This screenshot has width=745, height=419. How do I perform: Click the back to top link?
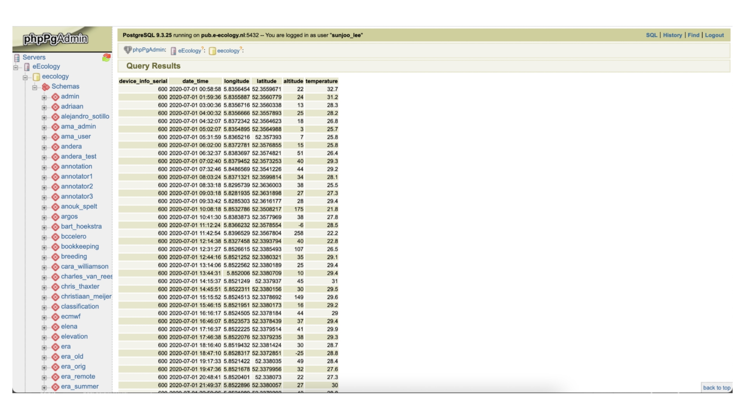(716, 388)
